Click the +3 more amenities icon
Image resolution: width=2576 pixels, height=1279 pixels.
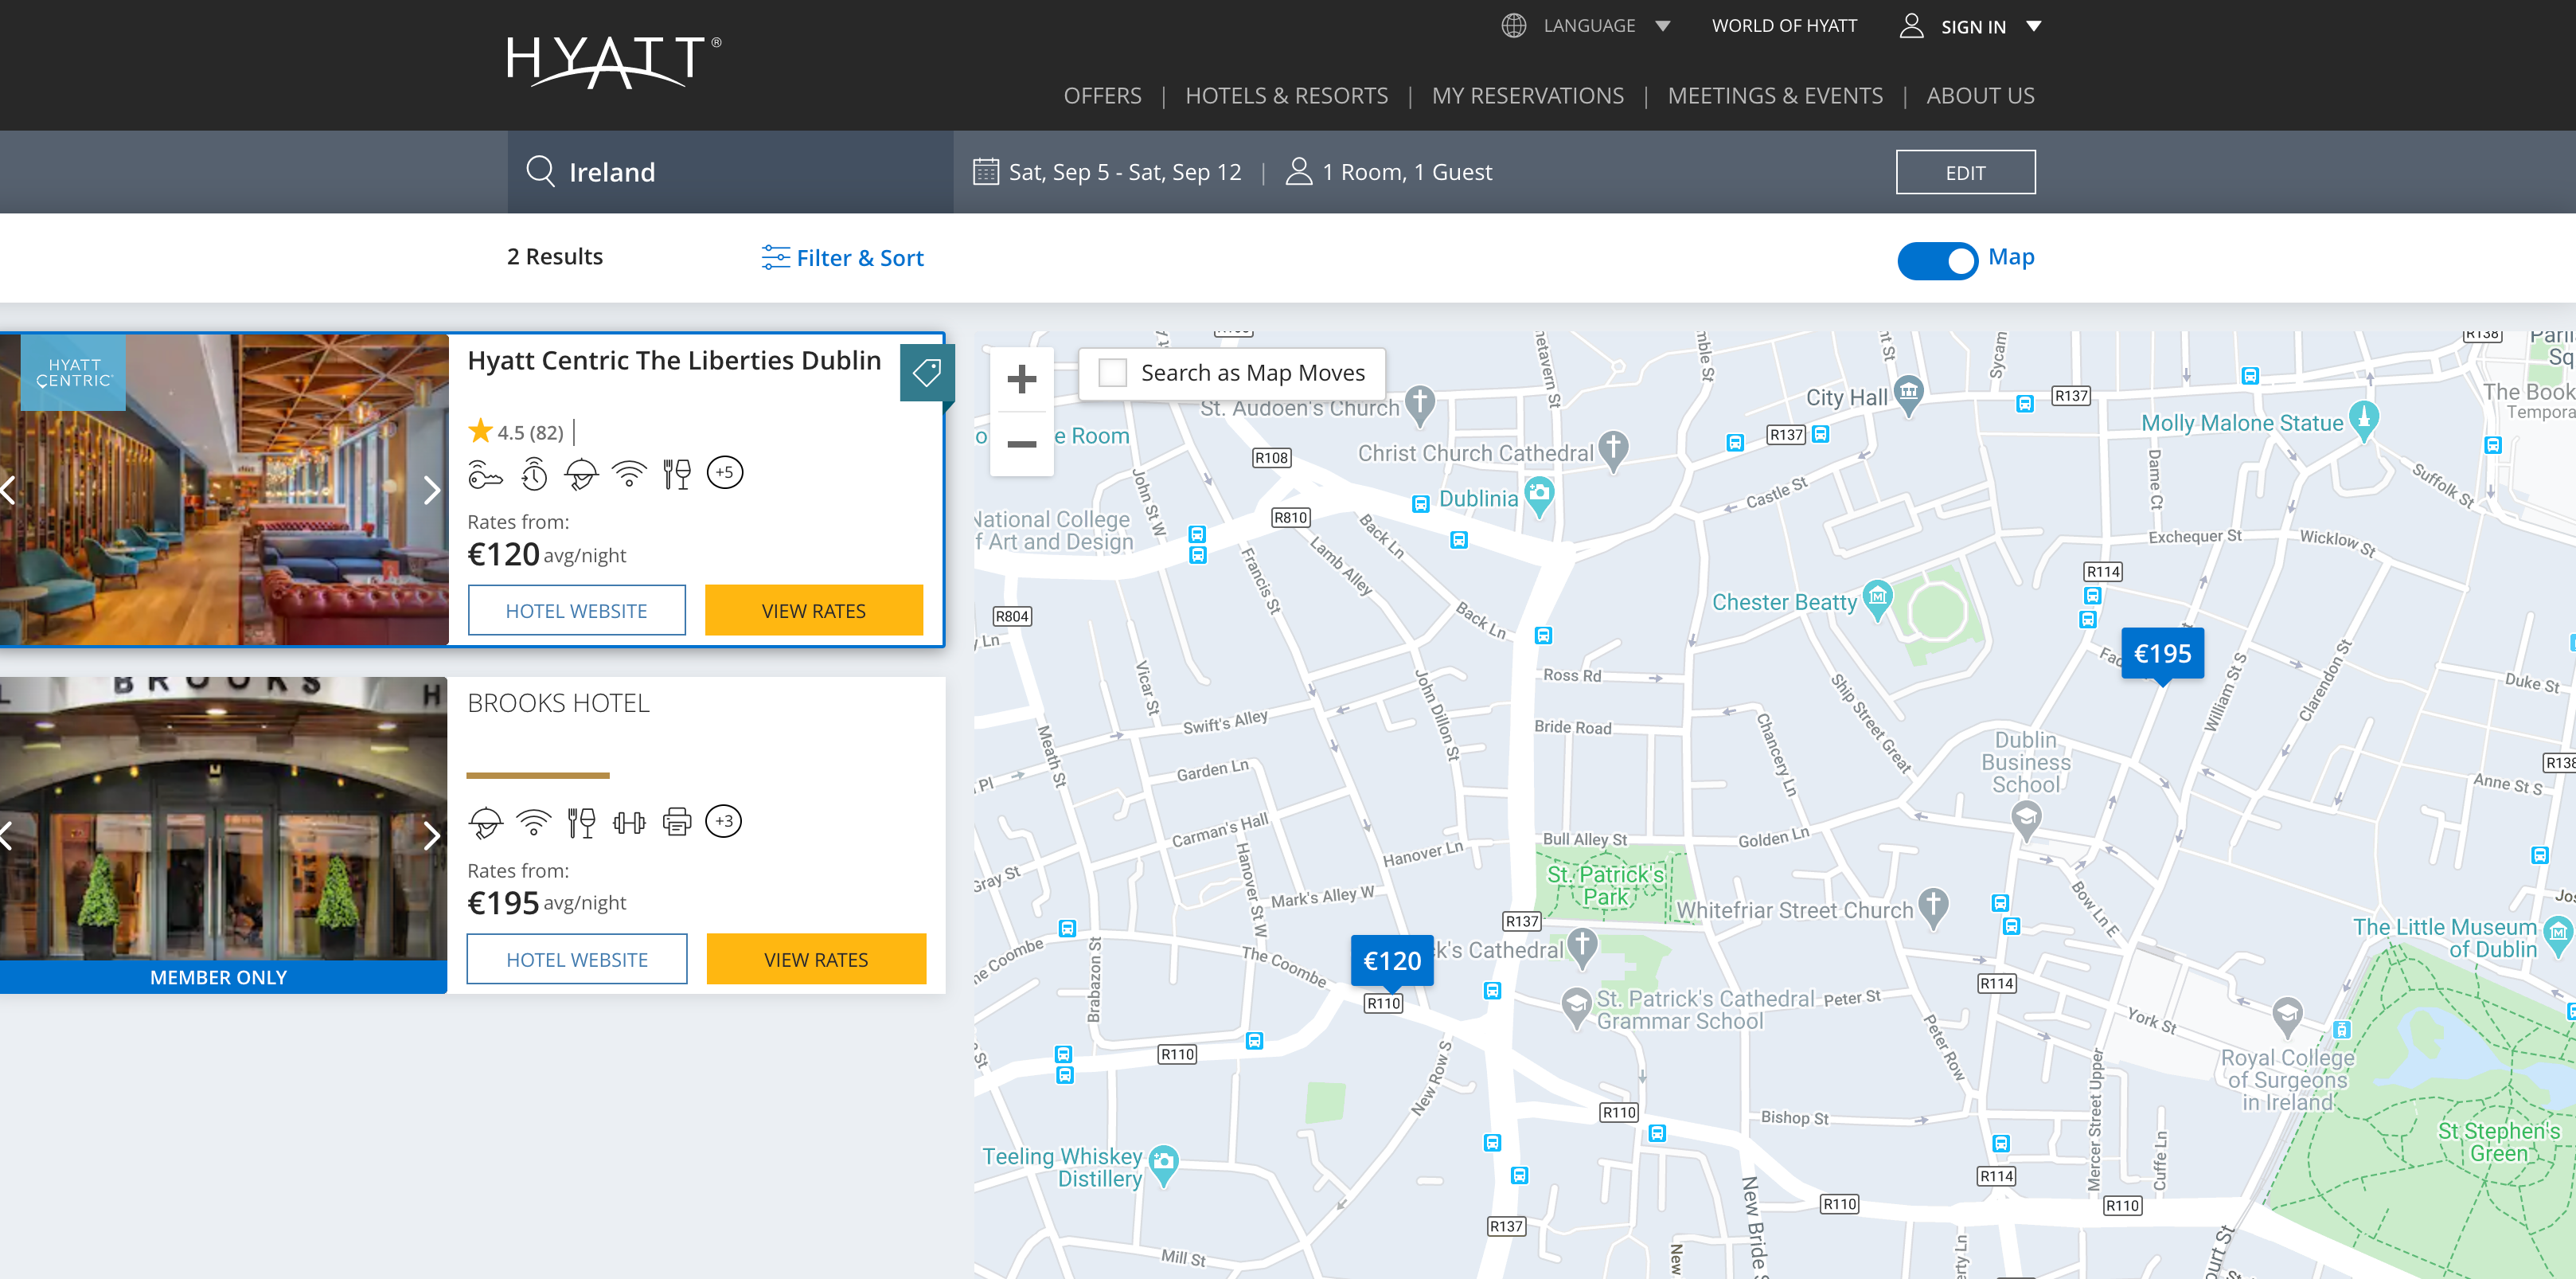pyautogui.click(x=723, y=822)
